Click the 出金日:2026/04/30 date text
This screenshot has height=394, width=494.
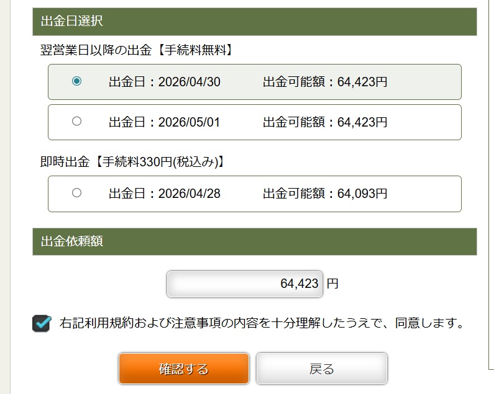click(164, 82)
